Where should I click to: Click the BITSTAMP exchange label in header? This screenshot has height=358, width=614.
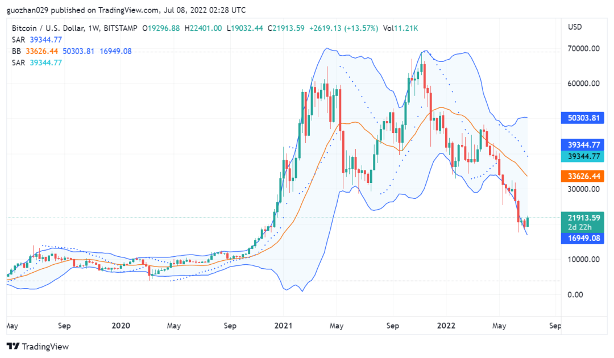(121, 28)
